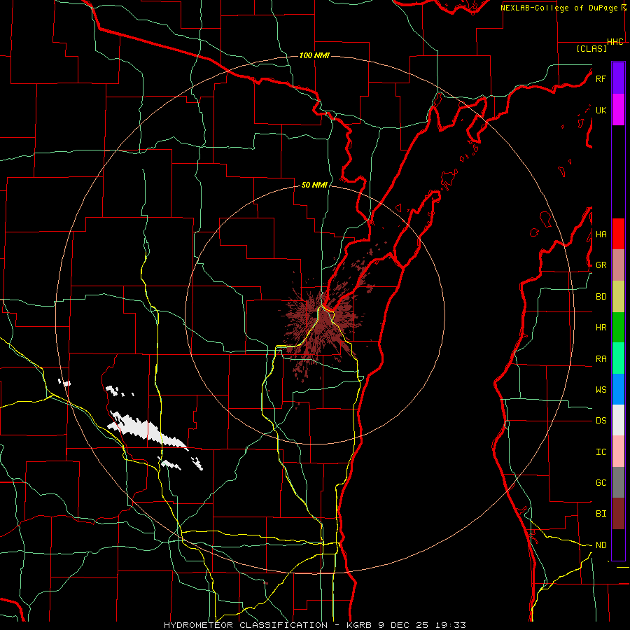Click the BI brown legend swatch
Viewport: 630px width, 630px height.
(x=618, y=514)
